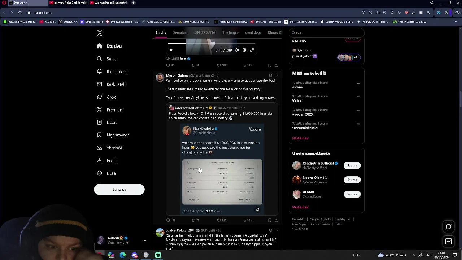
Task: Play the video in top post
Action: tap(171, 50)
